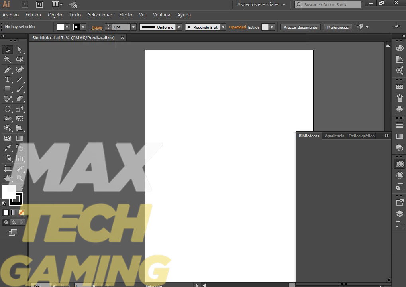Open the Efecto menu
The height and width of the screenshot is (287, 406).
click(x=126, y=15)
